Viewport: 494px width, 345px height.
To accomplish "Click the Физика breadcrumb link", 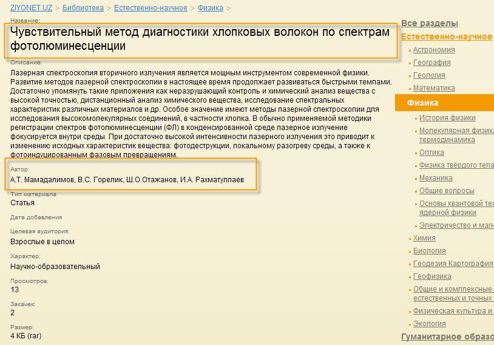I will coord(210,8).
